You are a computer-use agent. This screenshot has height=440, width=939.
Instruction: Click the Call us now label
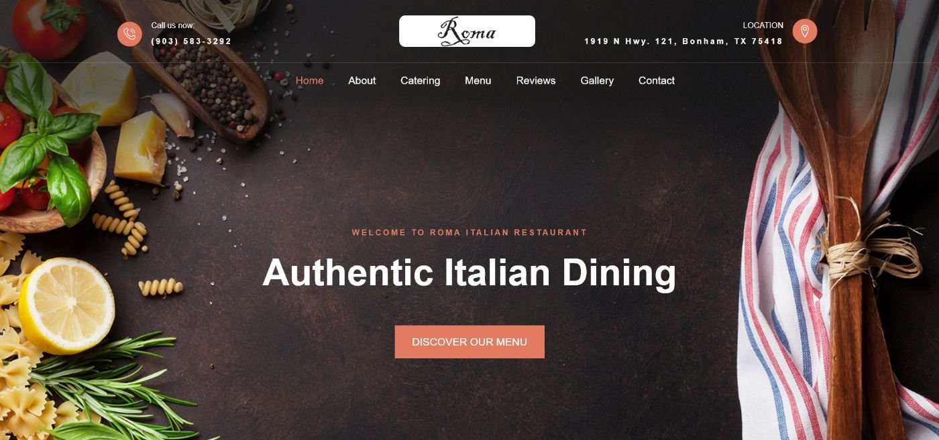173,25
